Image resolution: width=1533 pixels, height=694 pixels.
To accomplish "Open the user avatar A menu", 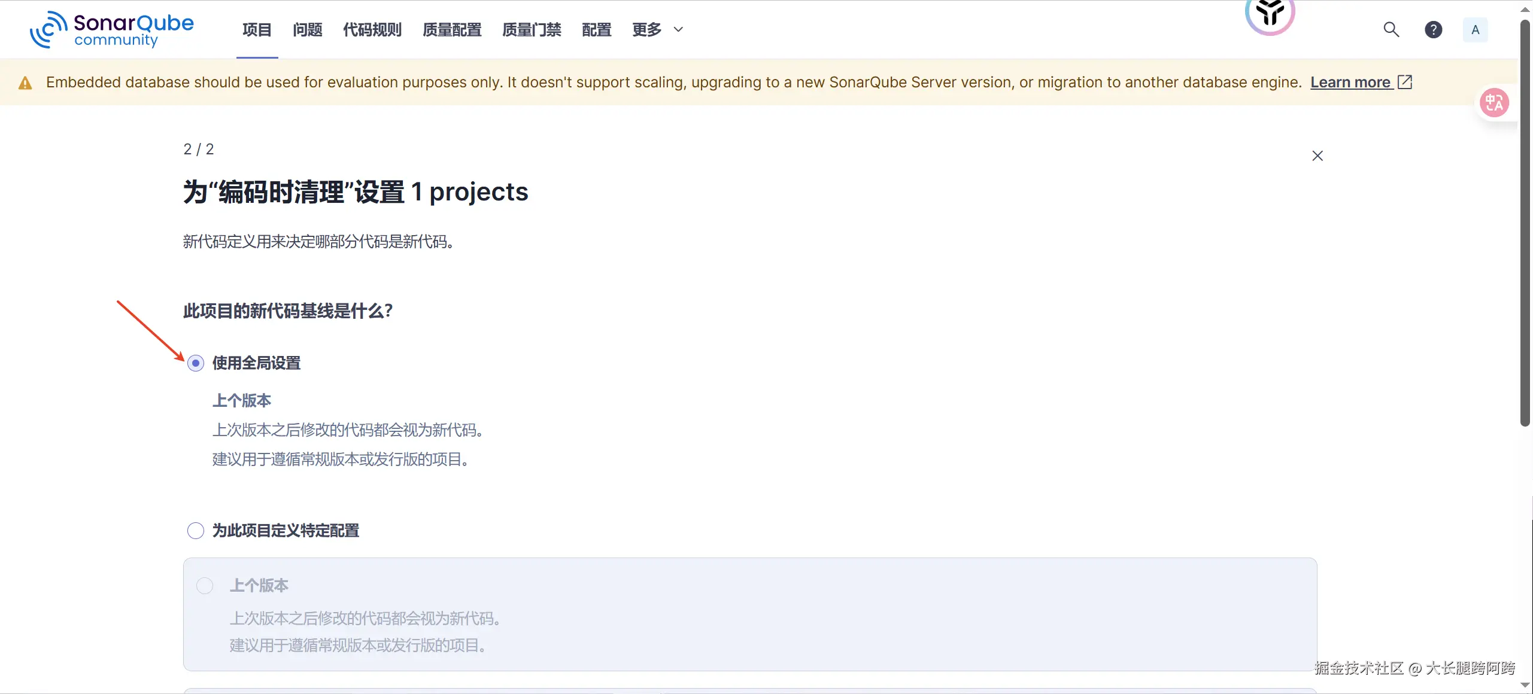I will [x=1475, y=29].
